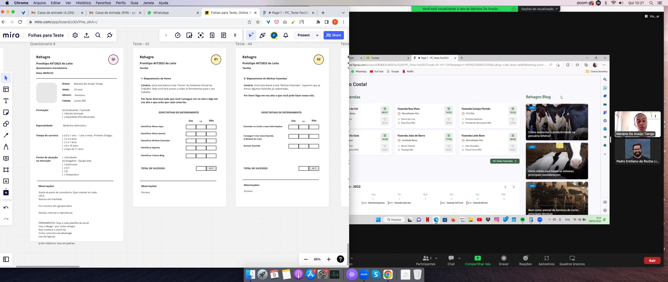The image size is (668, 282).
Task: Open the Miro timer tool
Action: tap(178, 35)
